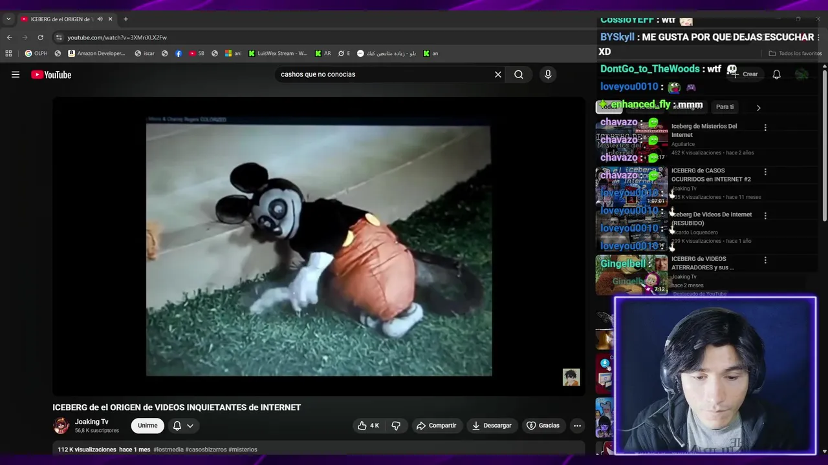828x465 pixels.
Task: Click the video player area
Action: click(318, 246)
